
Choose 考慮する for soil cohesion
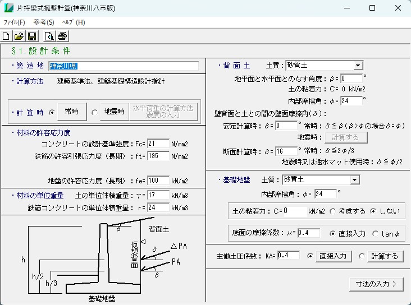pos(333,211)
